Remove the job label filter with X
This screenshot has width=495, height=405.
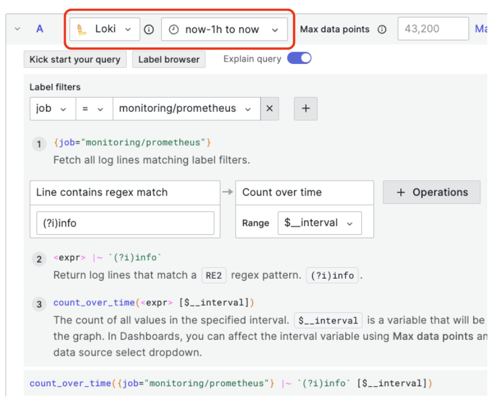point(269,109)
